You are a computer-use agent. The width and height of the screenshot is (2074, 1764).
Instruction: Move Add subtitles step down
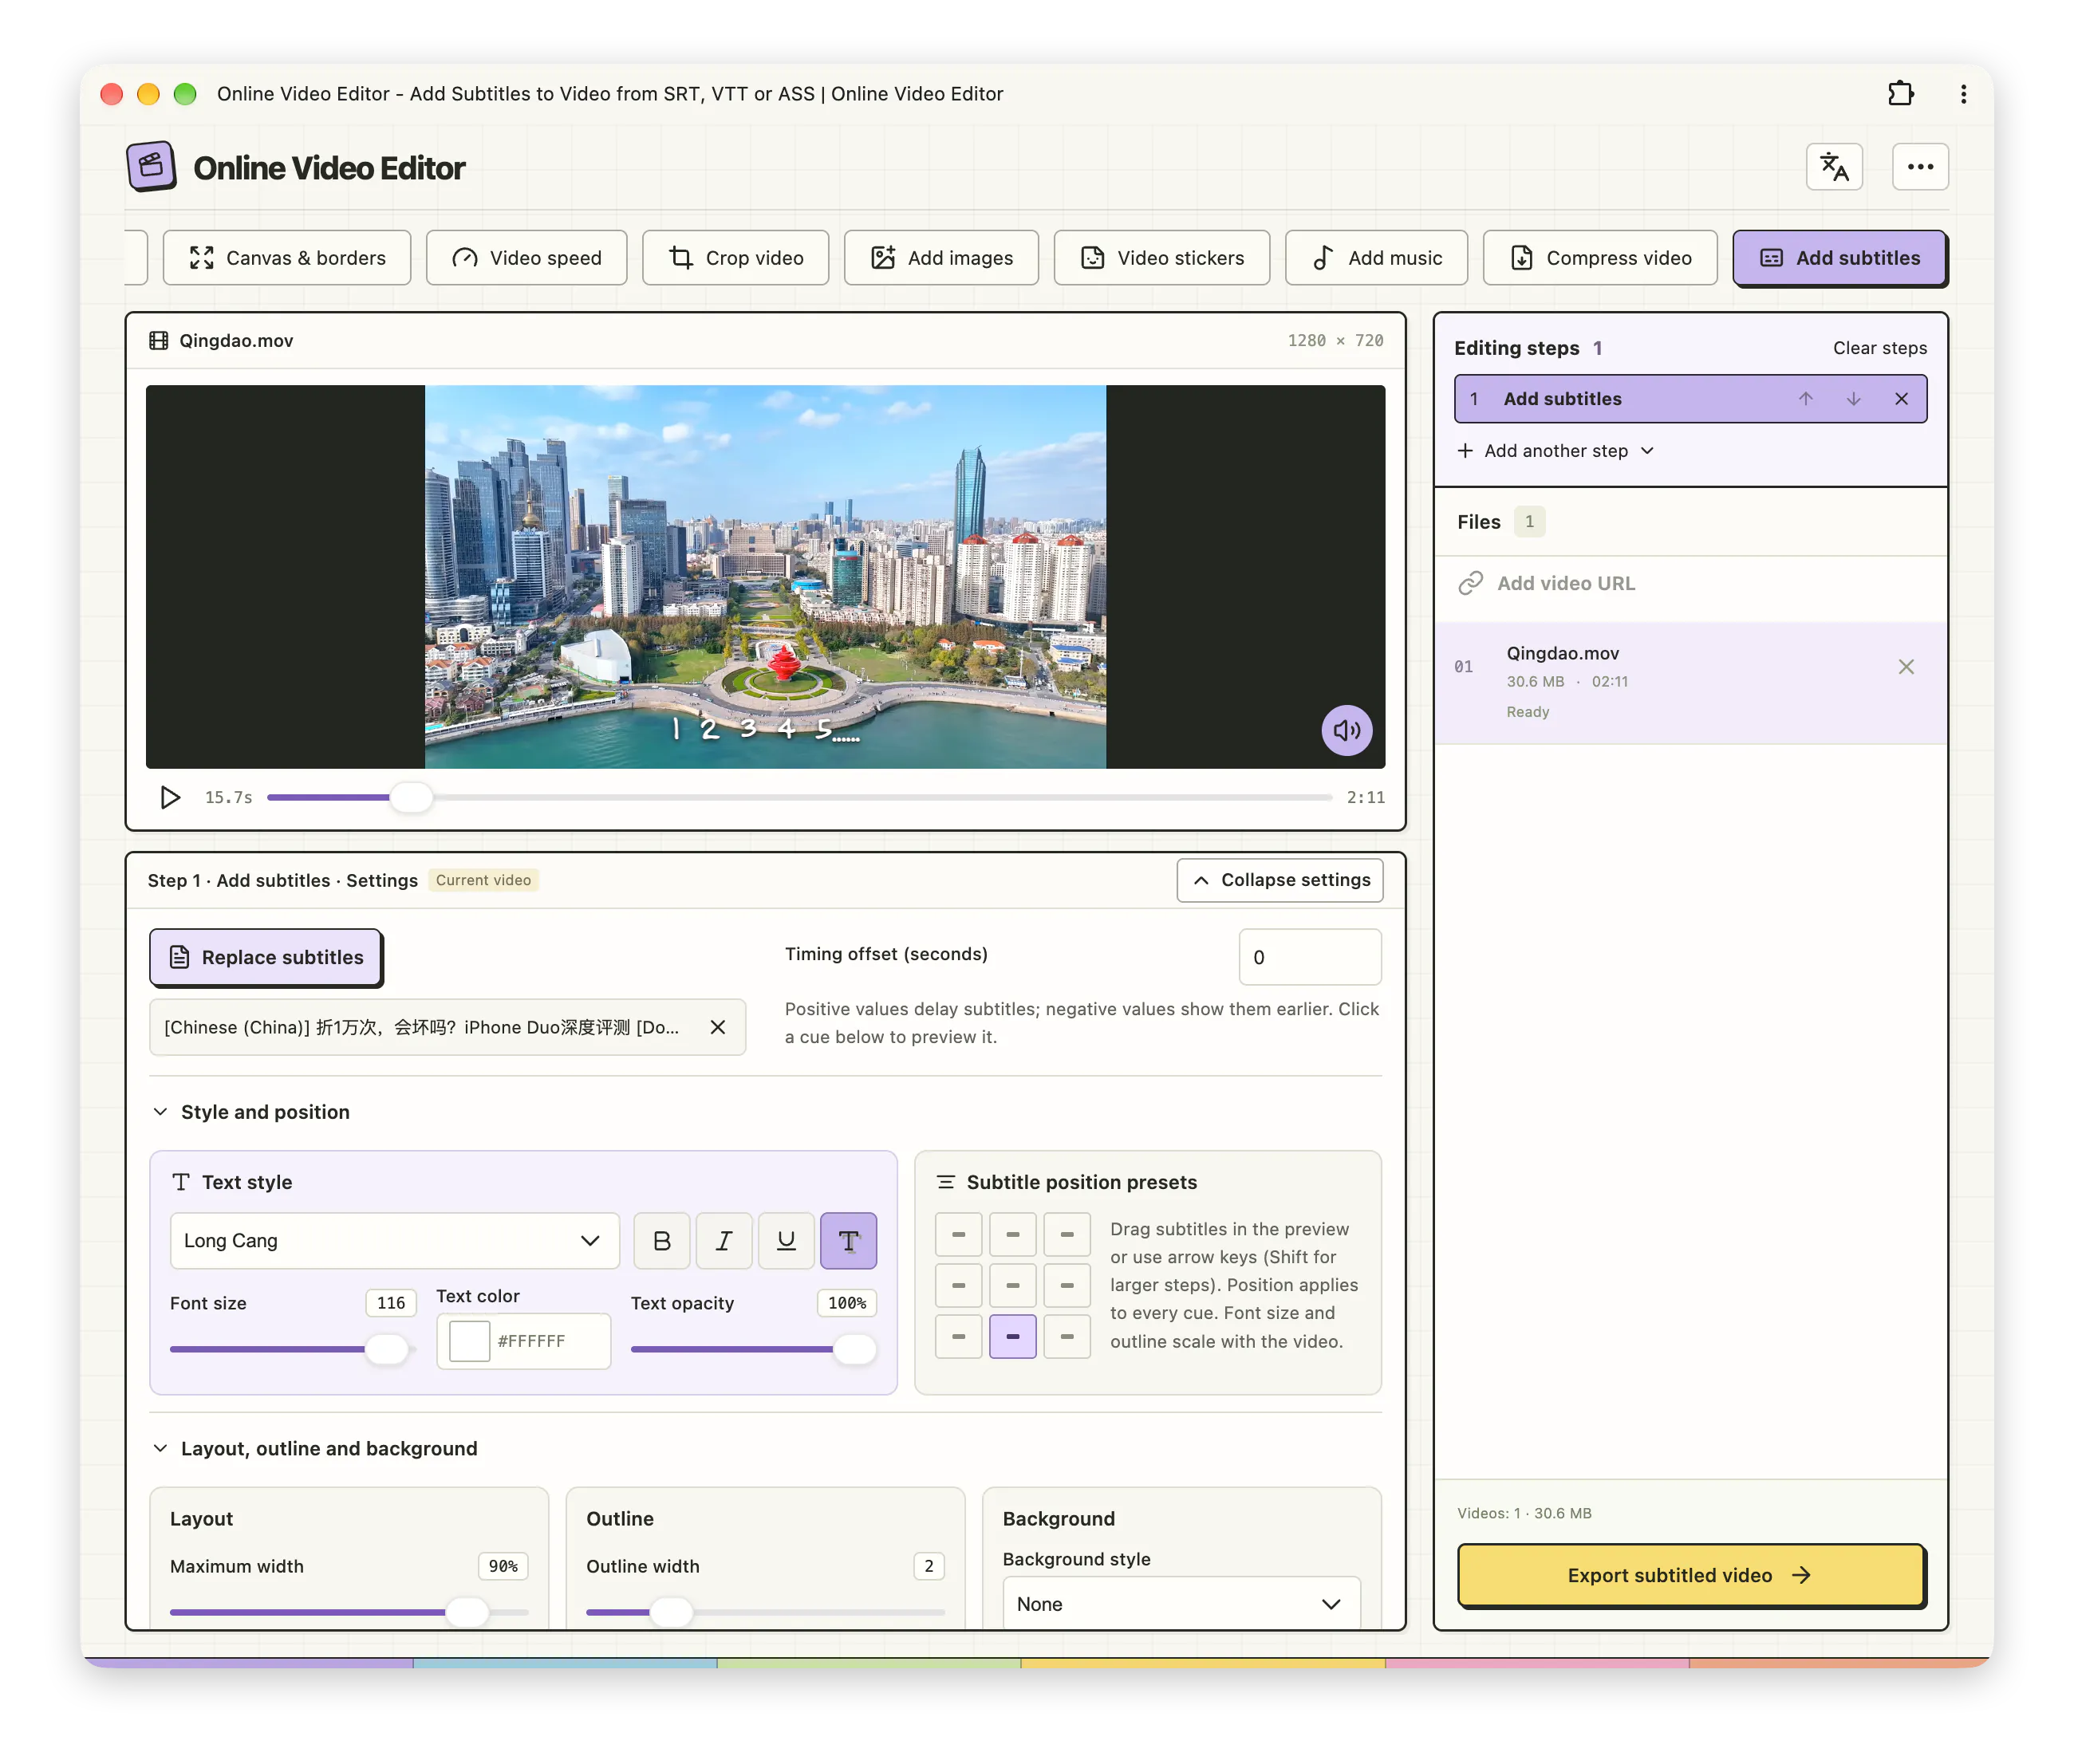tap(1853, 399)
